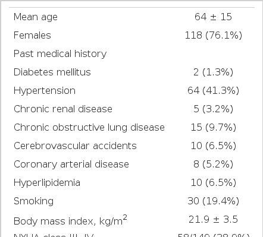Click the Smoking row label
The height and width of the screenshot is (237, 263).
coord(33,201)
